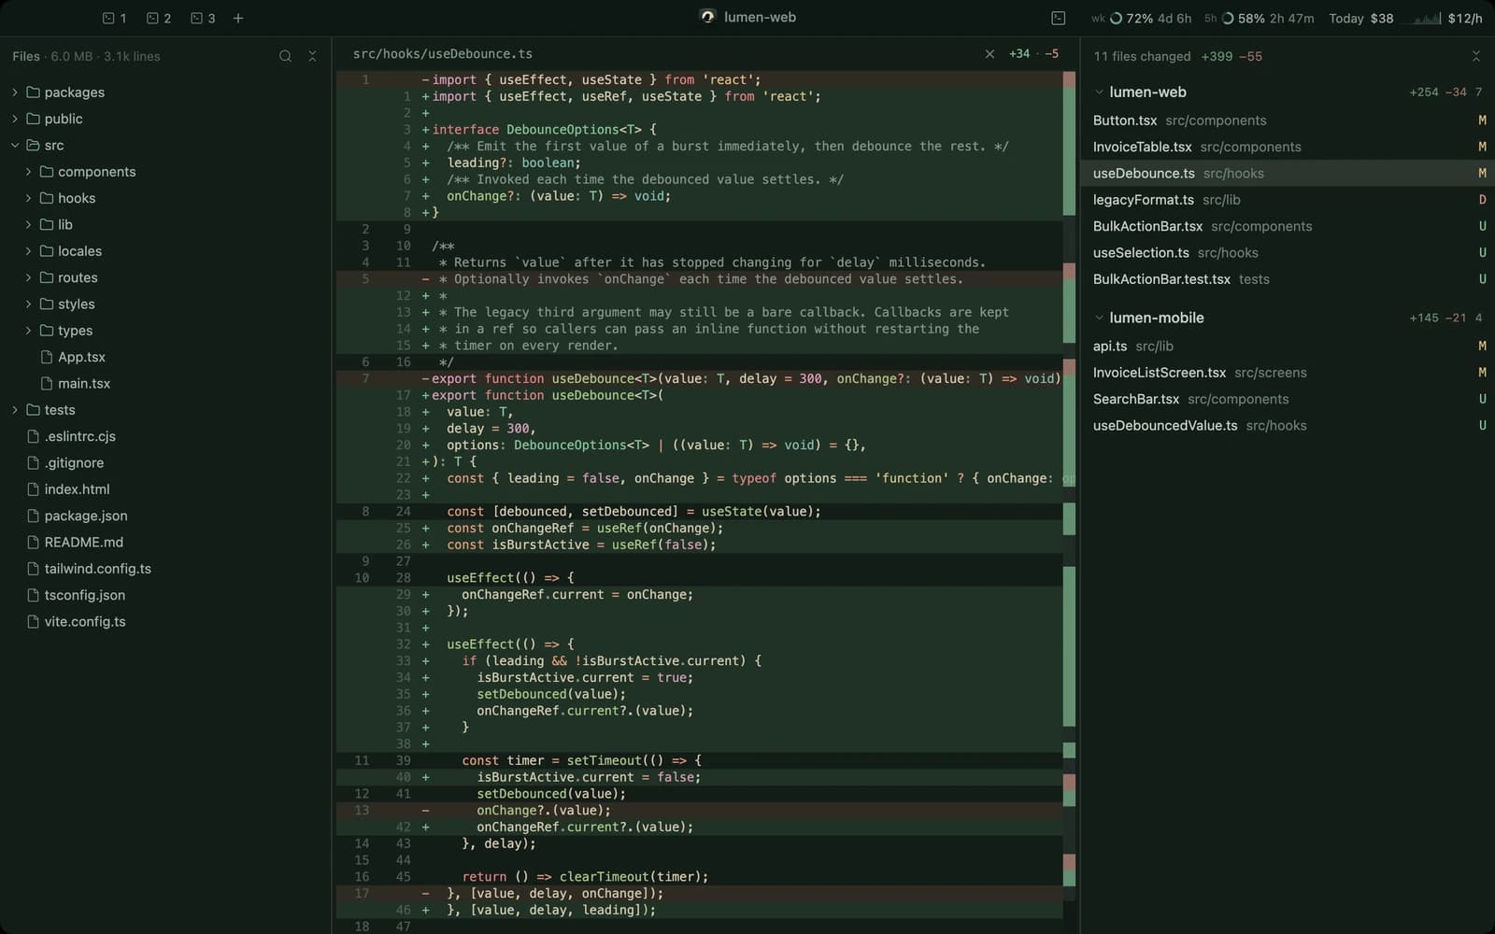Click the 5h 58% usage ring
1495x934 pixels.
[1228, 18]
